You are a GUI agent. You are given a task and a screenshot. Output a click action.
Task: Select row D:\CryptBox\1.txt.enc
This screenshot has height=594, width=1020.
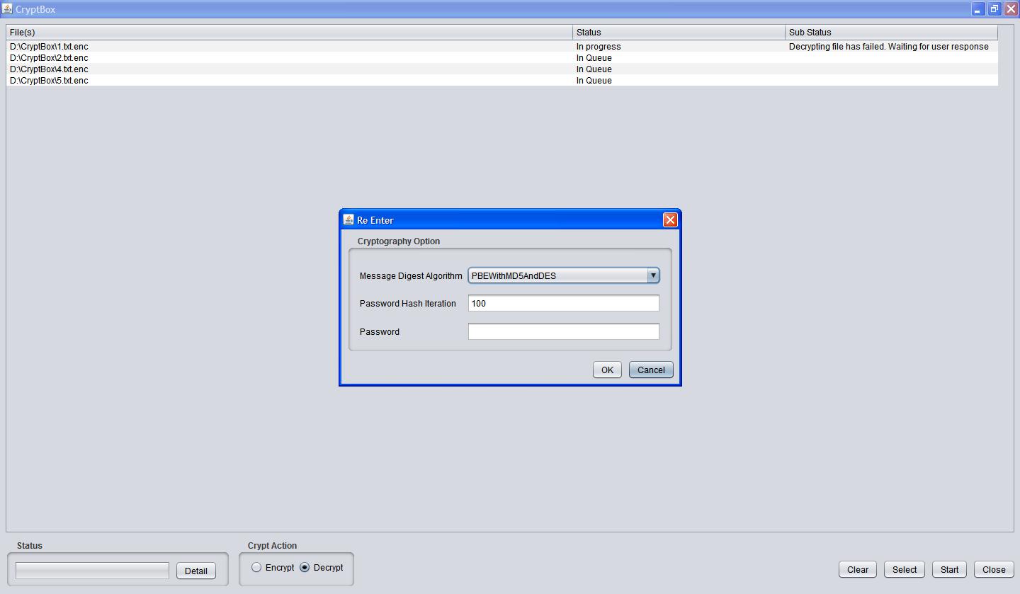[502, 46]
